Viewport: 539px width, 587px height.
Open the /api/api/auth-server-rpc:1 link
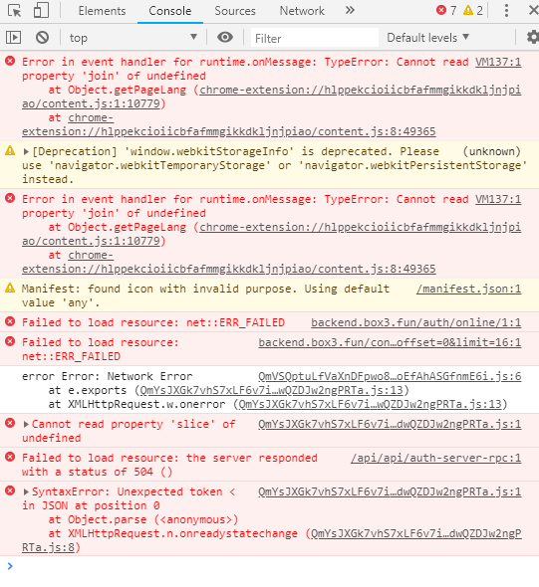tap(436, 458)
